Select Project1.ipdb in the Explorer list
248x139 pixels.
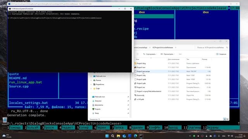[141, 80]
